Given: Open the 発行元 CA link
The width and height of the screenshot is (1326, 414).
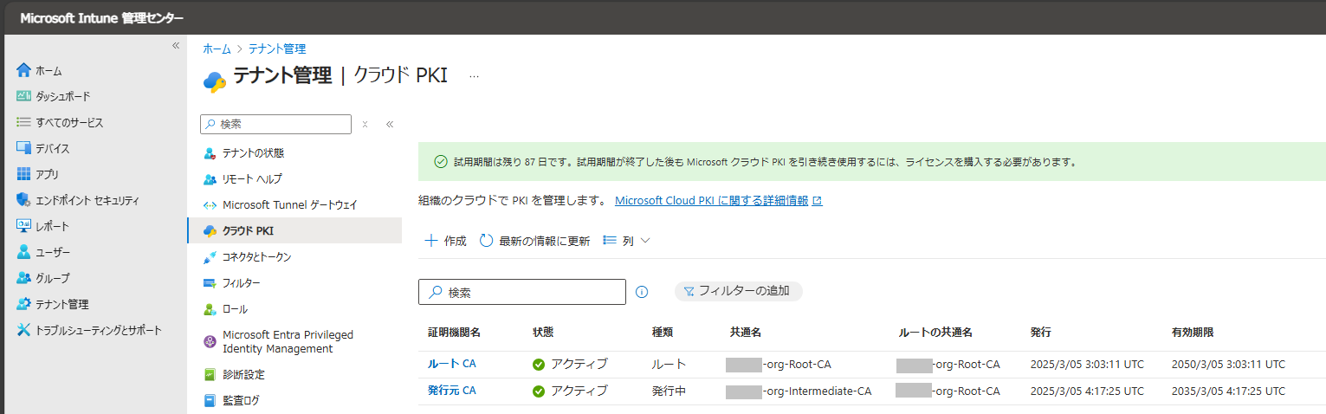Looking at the screenshot, I should (x=451, y=391).
